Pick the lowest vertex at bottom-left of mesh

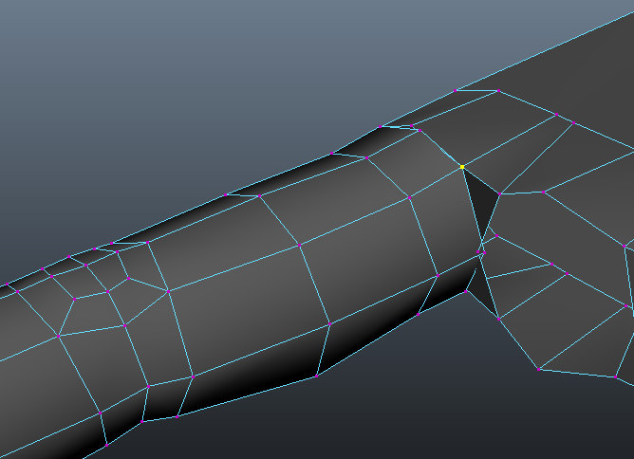(107, 444)
